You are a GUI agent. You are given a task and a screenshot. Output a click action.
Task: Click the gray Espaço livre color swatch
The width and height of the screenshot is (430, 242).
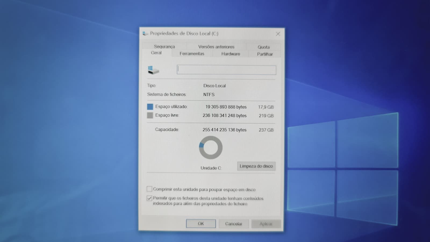click(x=150, y=115)
